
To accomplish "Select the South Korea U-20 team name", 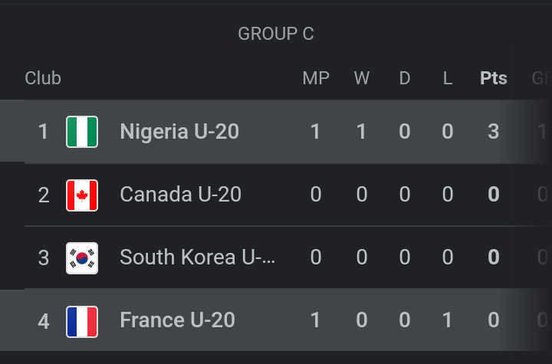I will click(197, 257).
